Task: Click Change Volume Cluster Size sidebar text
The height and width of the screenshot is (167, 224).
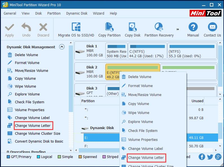Action: pyautogui.click(x=37, y=134)
